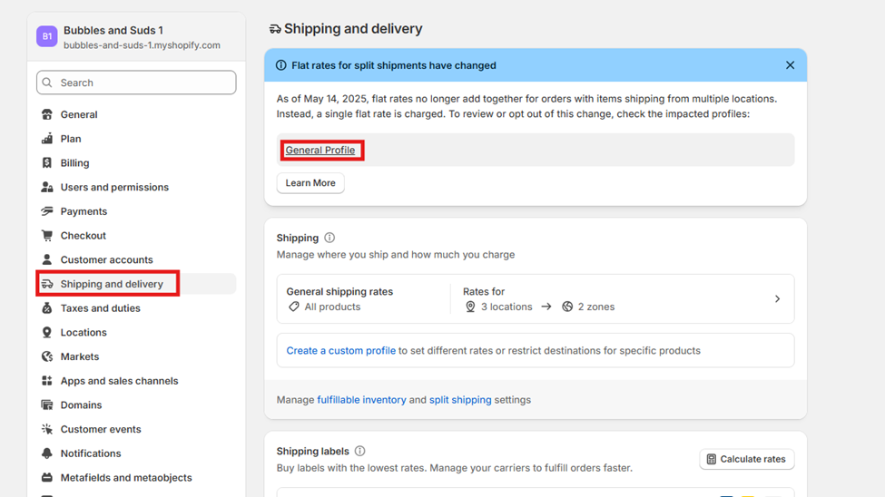Screen dimensions: 885x497
Task: Click the Locations pin icon in sidebar
Action: [x=47, y=332]
